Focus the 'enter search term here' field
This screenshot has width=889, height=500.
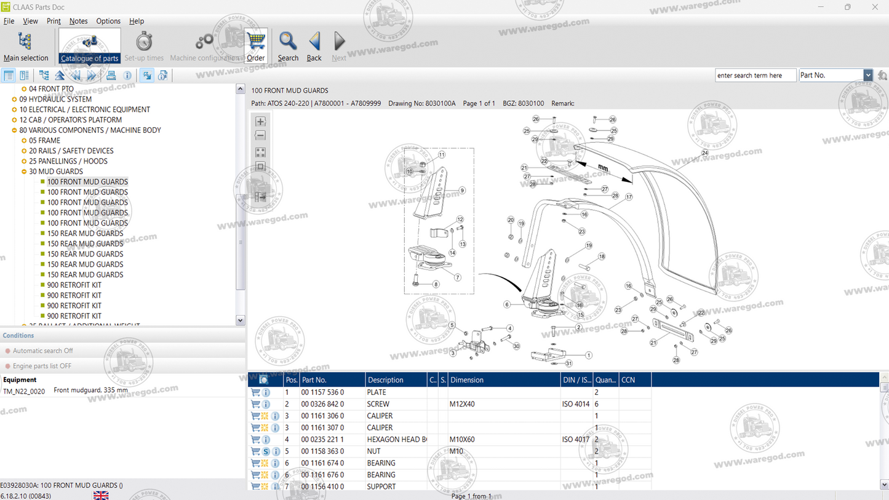755,75
